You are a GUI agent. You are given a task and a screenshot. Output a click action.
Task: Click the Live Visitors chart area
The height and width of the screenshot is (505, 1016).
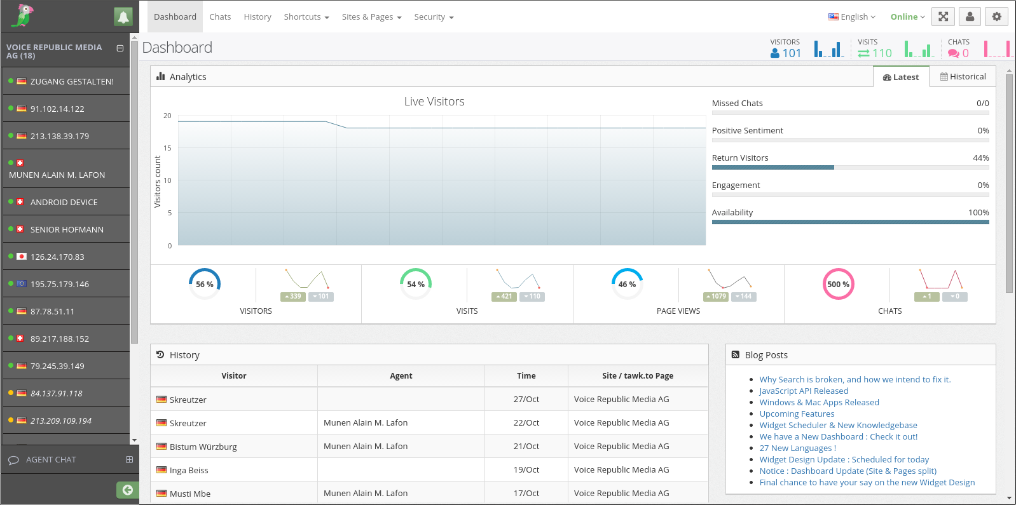pos(442,180)
